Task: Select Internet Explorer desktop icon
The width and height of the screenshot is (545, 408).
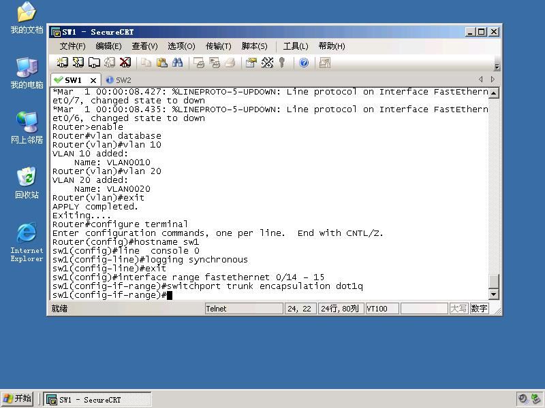Action: [x=27, y=242]
